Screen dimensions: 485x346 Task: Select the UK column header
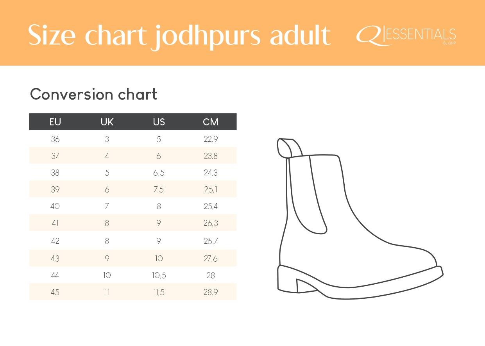107,122
